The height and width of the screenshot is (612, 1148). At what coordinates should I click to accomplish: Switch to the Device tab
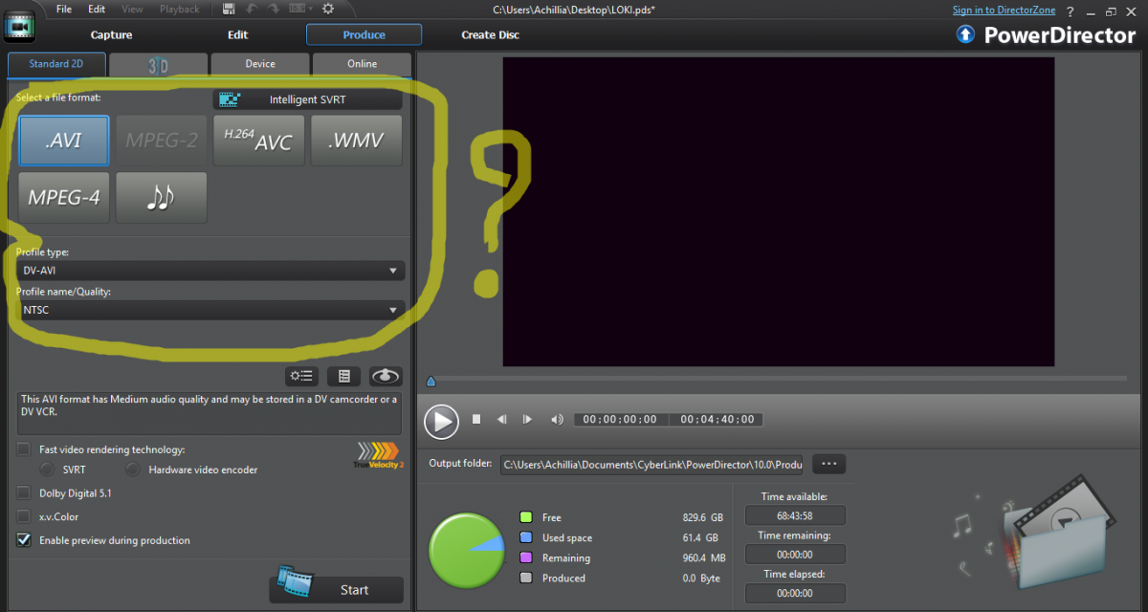(x=260, y=64)
